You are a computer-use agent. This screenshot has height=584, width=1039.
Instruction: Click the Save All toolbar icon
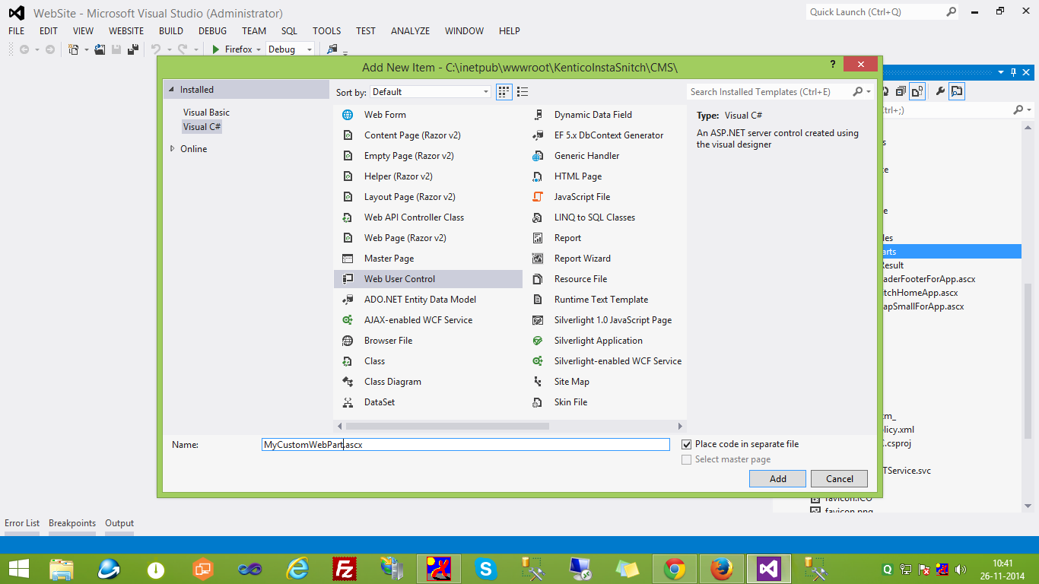[133, 49]
